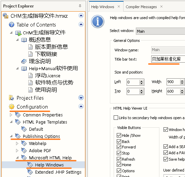Switch to the Help Windows tab
This screenshot has width=185, height=177.
(x=103, y=7)
